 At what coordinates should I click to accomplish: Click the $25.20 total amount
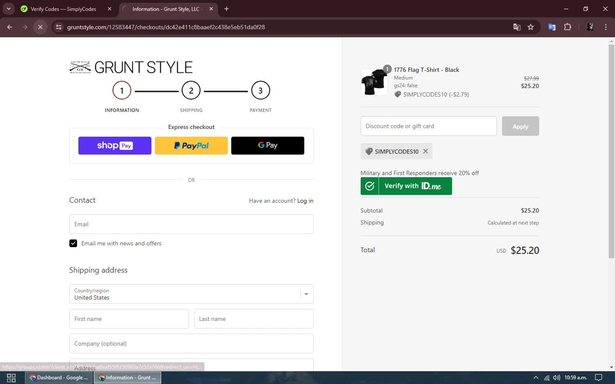click(x=525, y=251)
